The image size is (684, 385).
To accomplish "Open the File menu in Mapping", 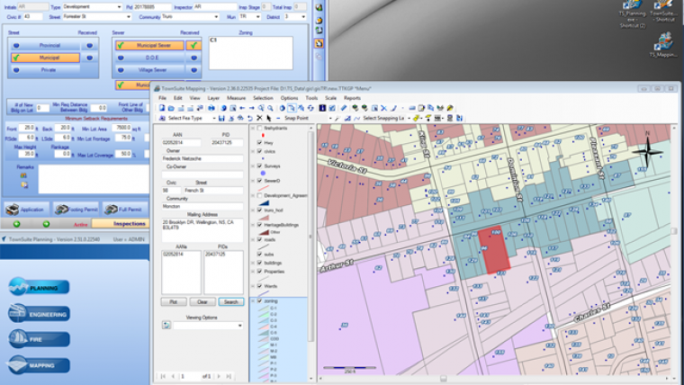I will [162, 98].
